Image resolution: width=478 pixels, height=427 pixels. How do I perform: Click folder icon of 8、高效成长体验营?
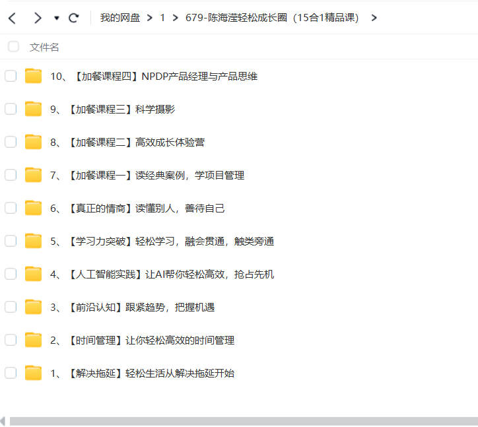click(33, 142)
